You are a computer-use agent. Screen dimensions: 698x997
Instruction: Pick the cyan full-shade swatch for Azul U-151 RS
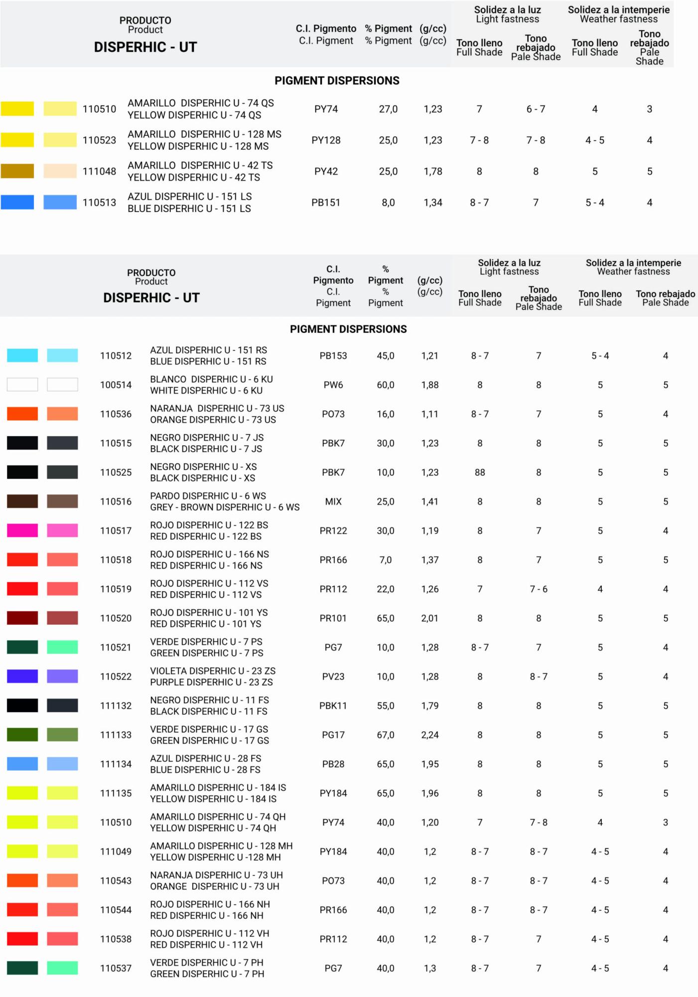pyautogui.click(x=22, y=355)
